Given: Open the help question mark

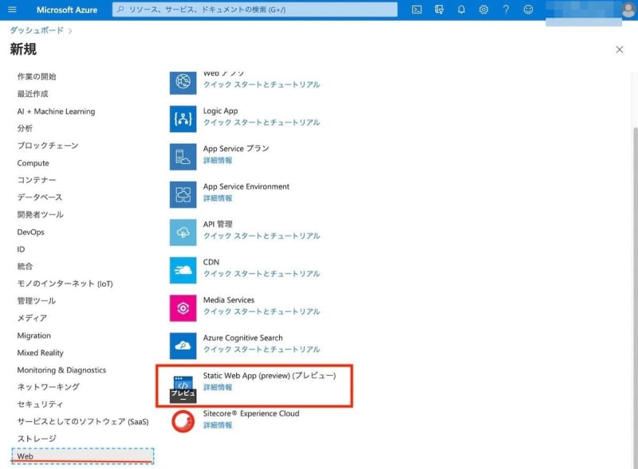Looking at the screenshot, I should click(x=506, y=10).
